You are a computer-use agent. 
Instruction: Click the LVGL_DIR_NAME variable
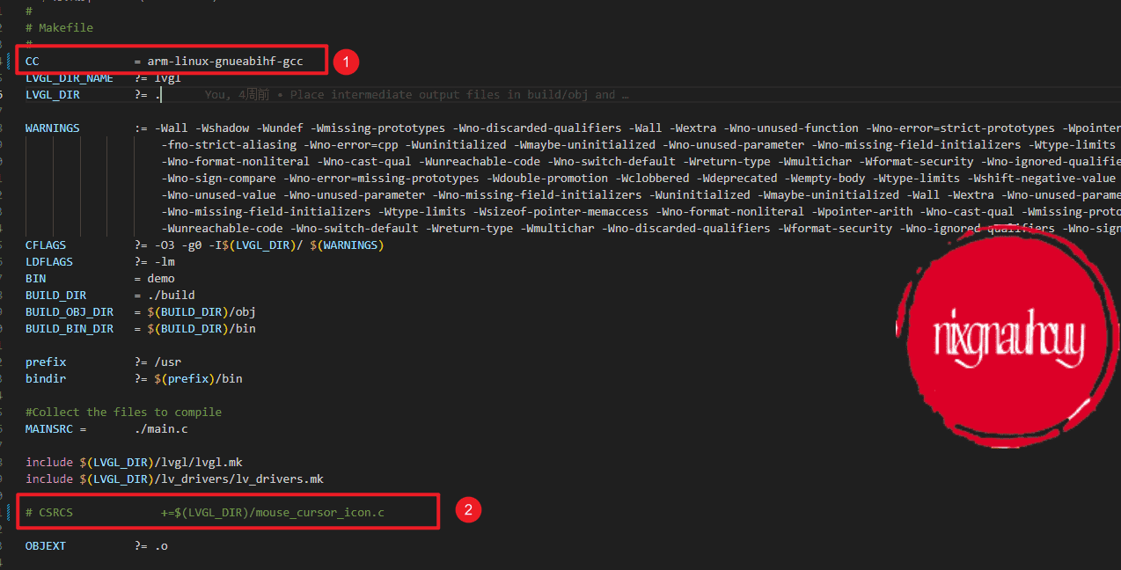coord(70,77)
